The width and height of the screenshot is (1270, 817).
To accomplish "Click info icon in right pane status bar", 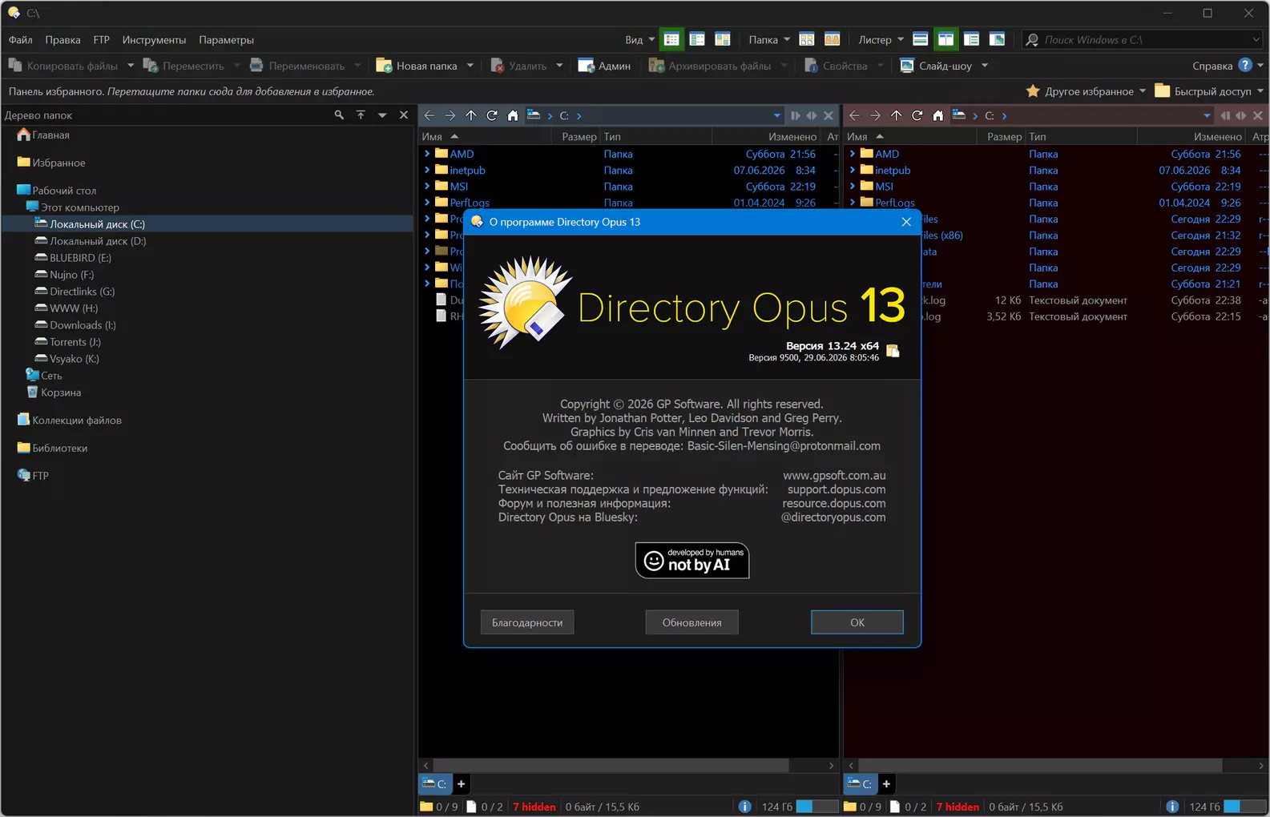I will (x=1172, y=807).
